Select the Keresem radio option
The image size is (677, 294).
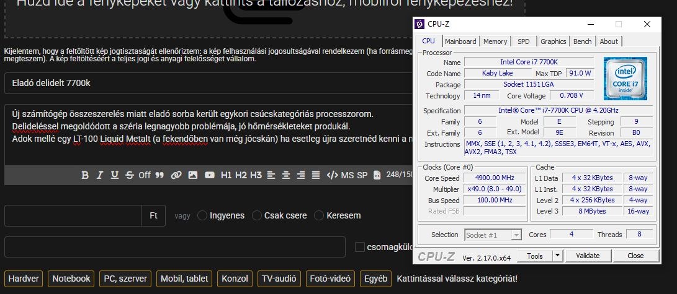(x=319, y=215)
